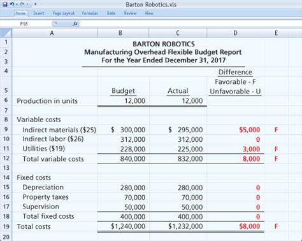The width and height of the screenshot is (302, 241).
Task: Click the Supervision label cell
Action: (x=41, y=207)
